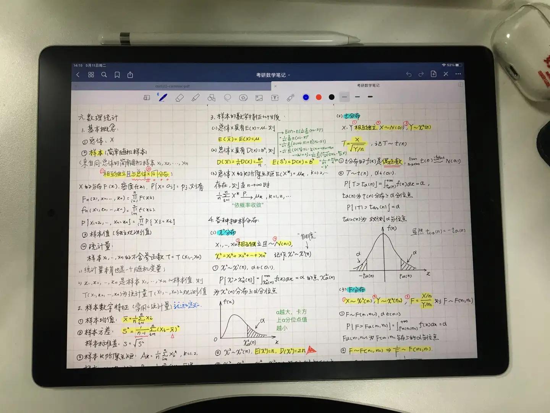Open the three-dot more options menu

(458, 74)
